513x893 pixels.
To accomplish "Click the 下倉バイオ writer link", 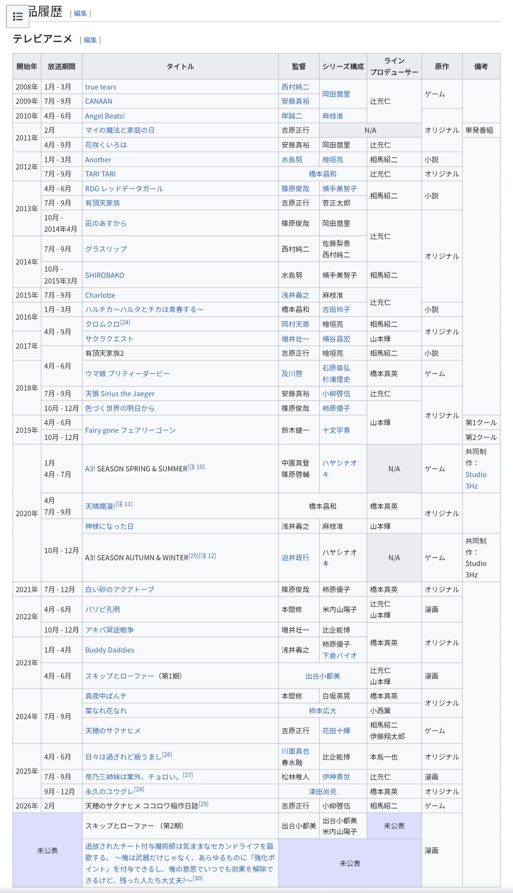I will [339, 656].
